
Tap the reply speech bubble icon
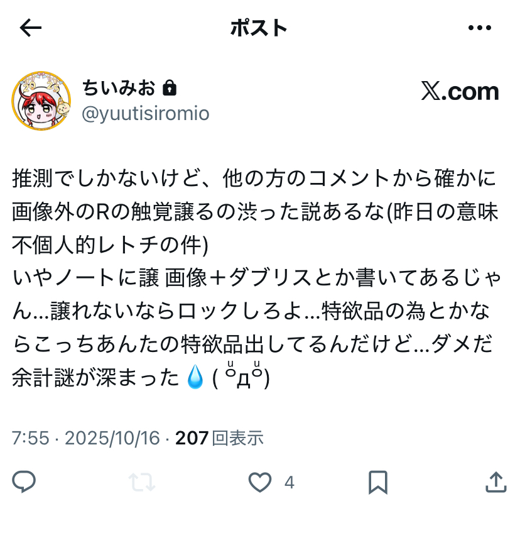point(24,482)
